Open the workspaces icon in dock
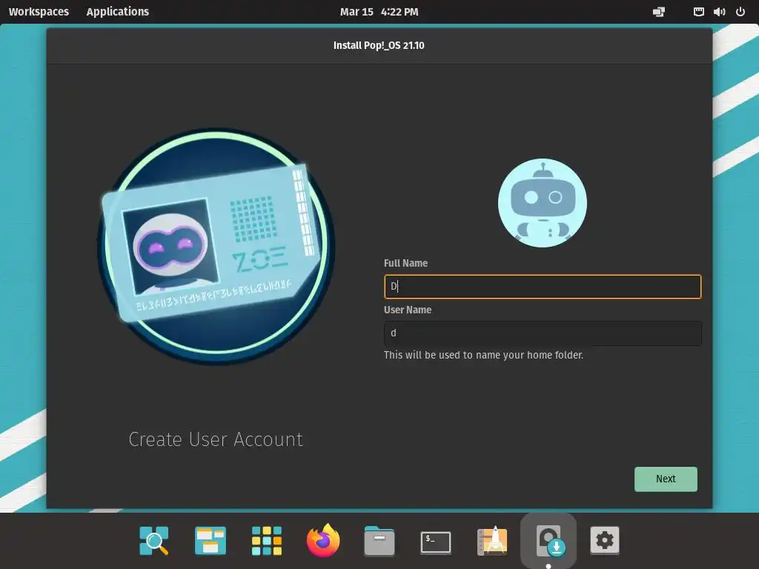This screenshot has height=569, width=759. (x=210, y=540)
